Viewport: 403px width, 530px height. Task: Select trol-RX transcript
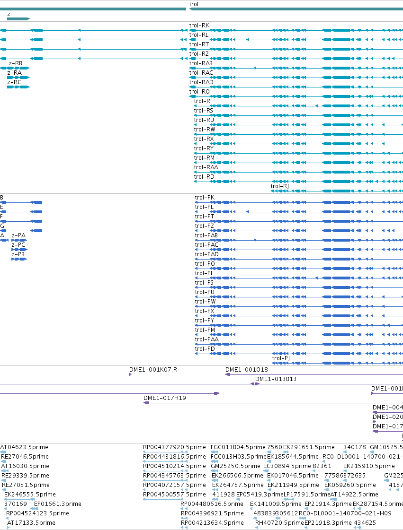[204, 139]
